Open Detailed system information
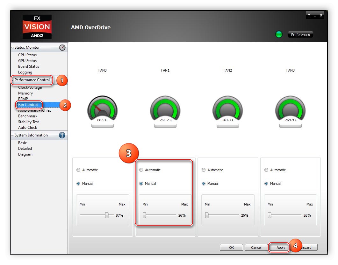Viewport: 338px width, 265px height. click(x=25, y=149)
